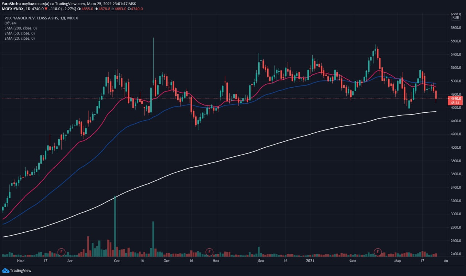
Task: Click the 5200.0 price axis label
Action: [x=456, y=68]
